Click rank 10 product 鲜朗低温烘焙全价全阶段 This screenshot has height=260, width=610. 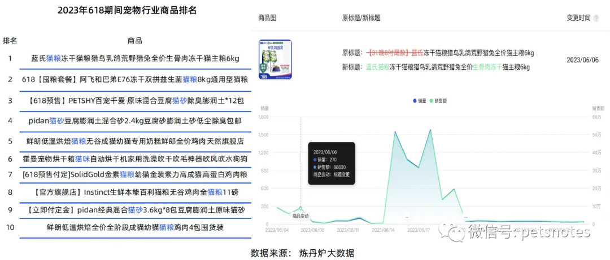(135, 227)
